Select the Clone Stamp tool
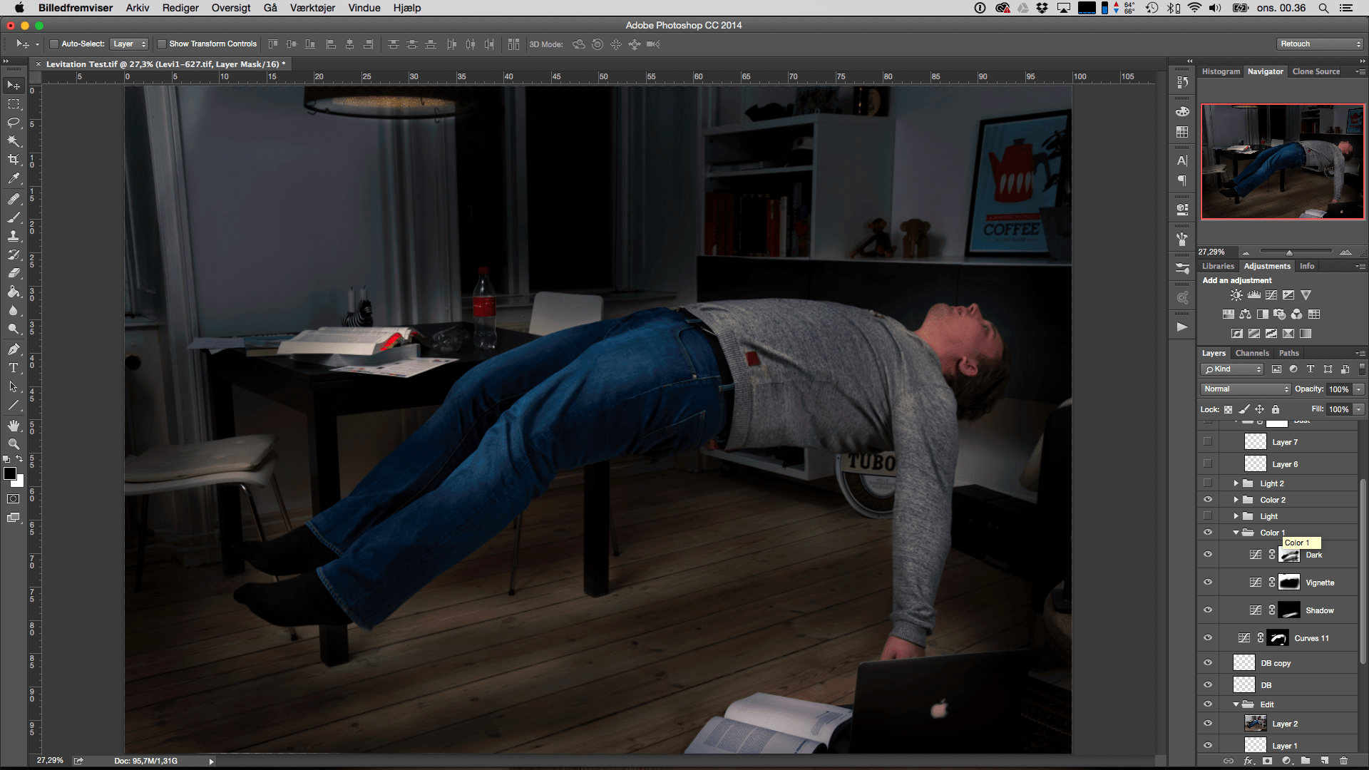Image resolution: width=1369 pixels, height=770 pixels. (14, 235)
